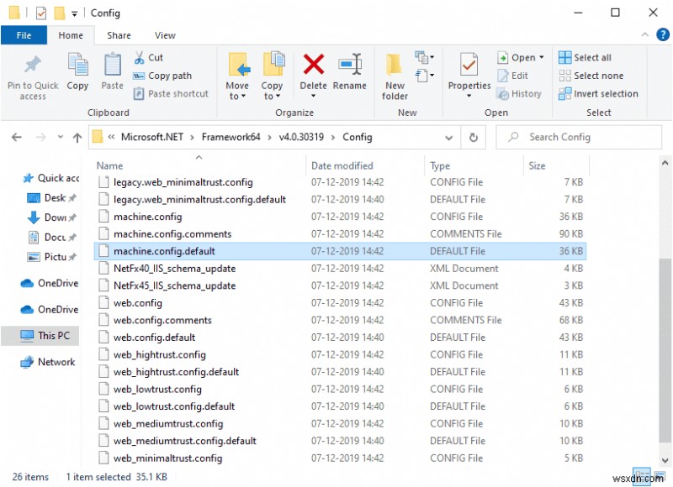673x487 pixels.
Task: Open Help with the question mark icon
Action: tap(663, 34)
